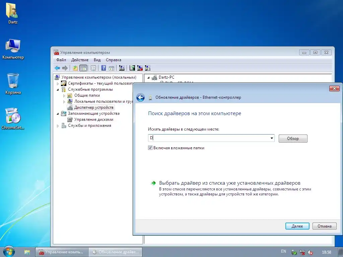Screen dimensions: 343x257
Task: Toggle Включая вложенные папки checkbox
Action: point(150,148)
